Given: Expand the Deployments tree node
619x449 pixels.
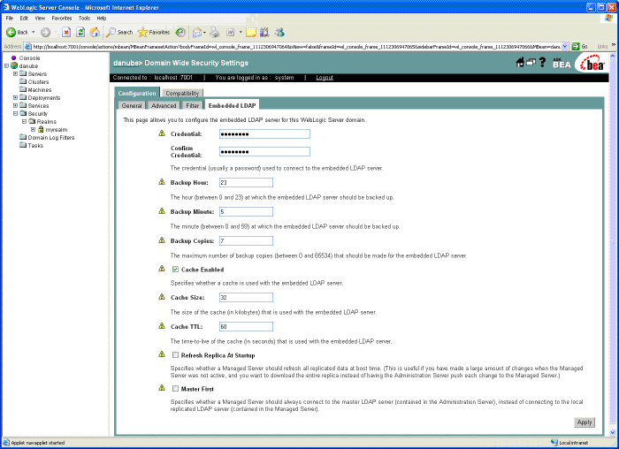Looking at the screenshot, I should (x=15, y=97).
